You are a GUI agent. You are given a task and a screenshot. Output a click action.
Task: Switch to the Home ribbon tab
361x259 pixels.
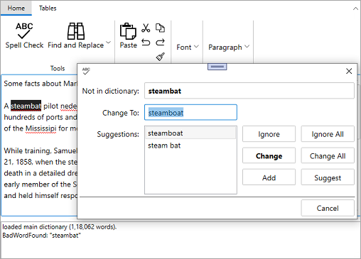[x=16, y=9]
